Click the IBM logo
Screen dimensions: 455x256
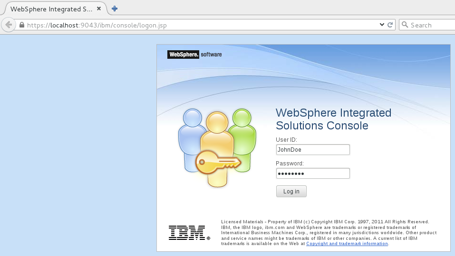tap(189, 233)
